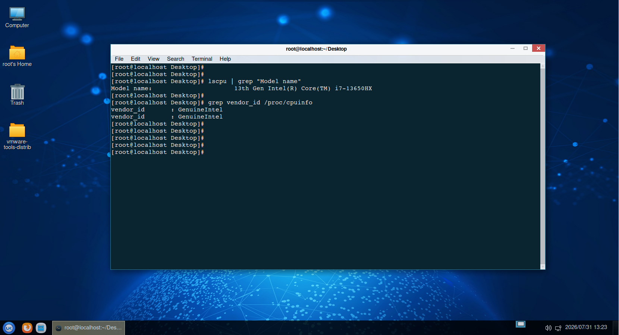Open the Edit menu
619x335 pixels.
click(x=135, y=59)
